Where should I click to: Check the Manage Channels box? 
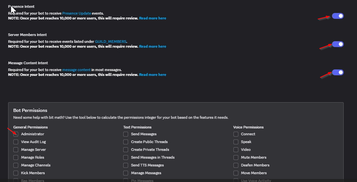[16, 165]
